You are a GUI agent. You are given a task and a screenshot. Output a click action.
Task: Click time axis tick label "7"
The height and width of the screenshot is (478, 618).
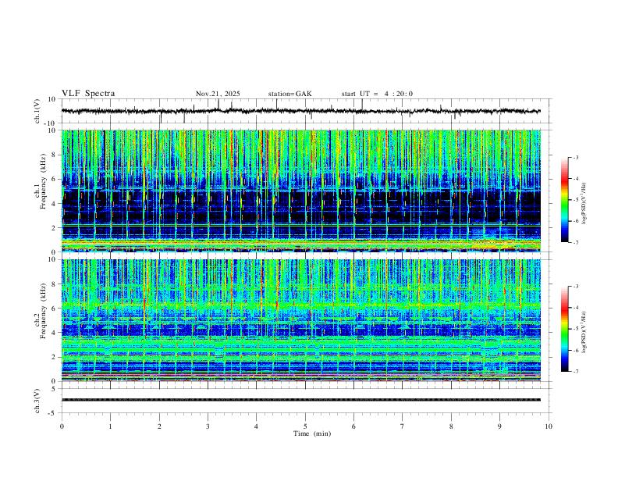coord(403,426)
